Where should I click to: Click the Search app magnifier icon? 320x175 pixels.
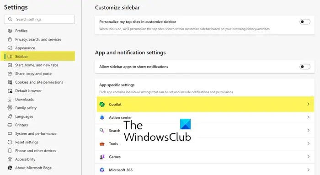pyautogui.click(x=101, y=130)
